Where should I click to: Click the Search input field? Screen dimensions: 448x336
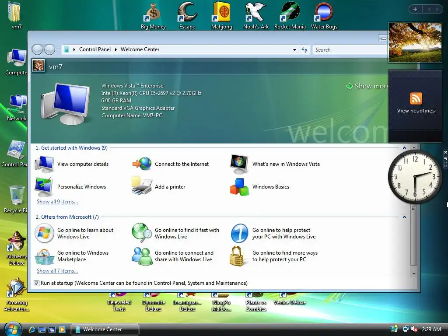350,50
